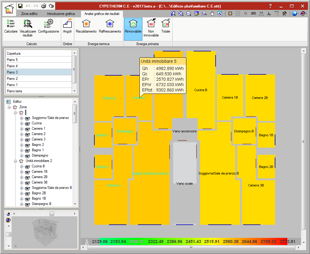Viewport: 310px width, 254px height.
Task: Click the zoom extents tool
Action: click(x=181, y=13)
